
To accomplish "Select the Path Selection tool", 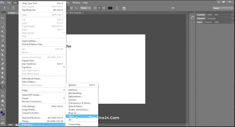I will click(3, 91).
